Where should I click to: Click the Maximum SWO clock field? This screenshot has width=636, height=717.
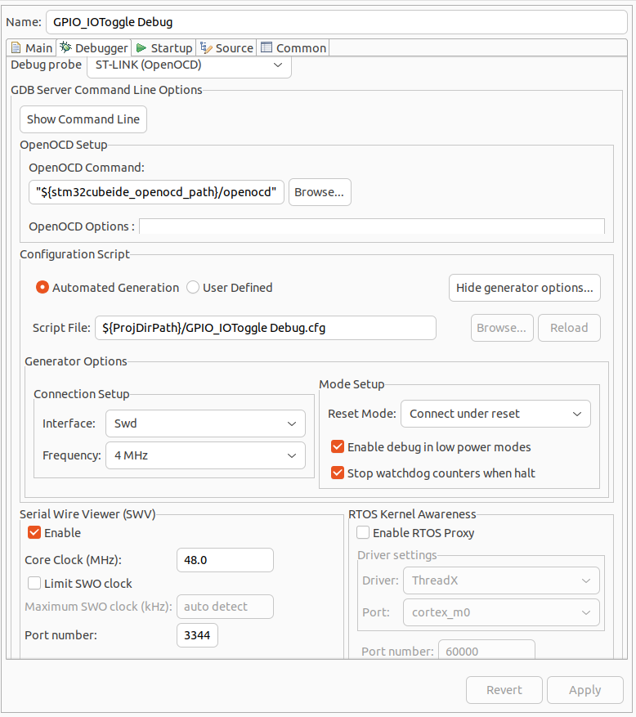[225, 607]
